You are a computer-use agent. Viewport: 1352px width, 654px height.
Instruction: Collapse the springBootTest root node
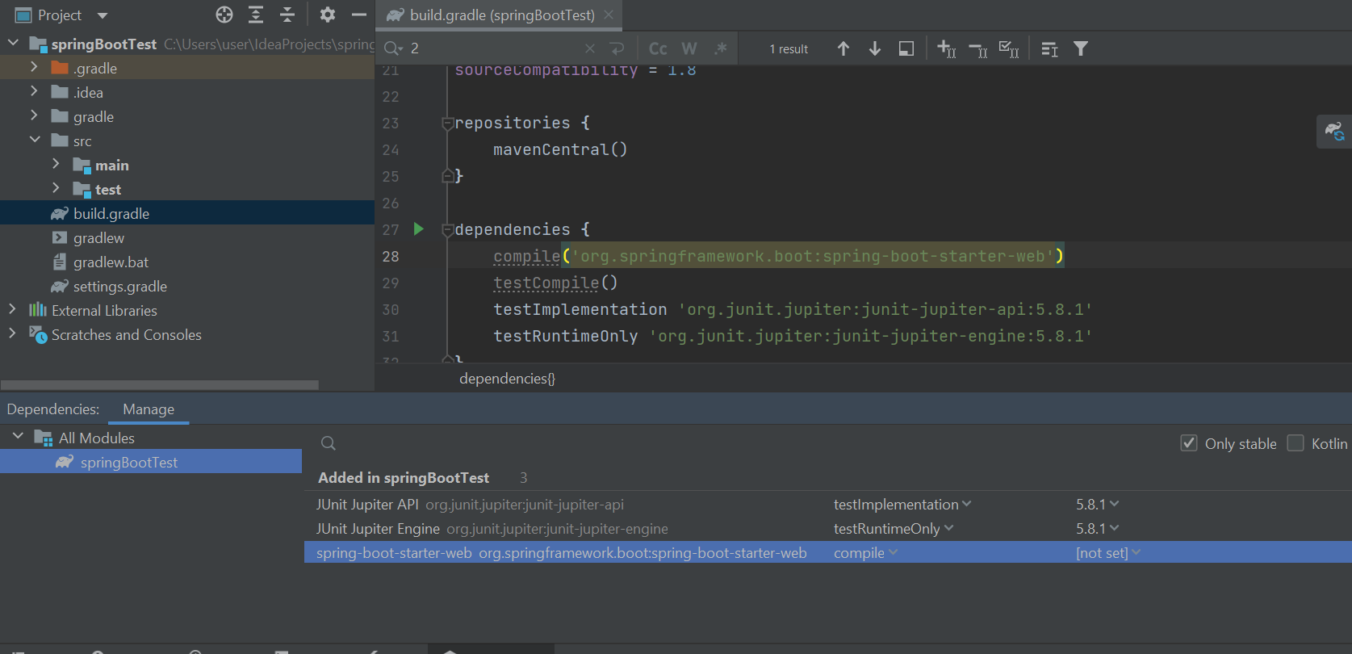[x=13, y=43]
